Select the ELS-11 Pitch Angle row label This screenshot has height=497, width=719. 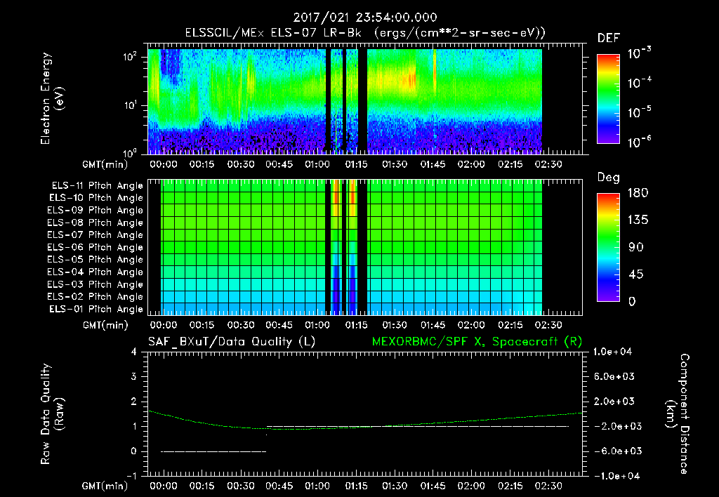(97, 186)
